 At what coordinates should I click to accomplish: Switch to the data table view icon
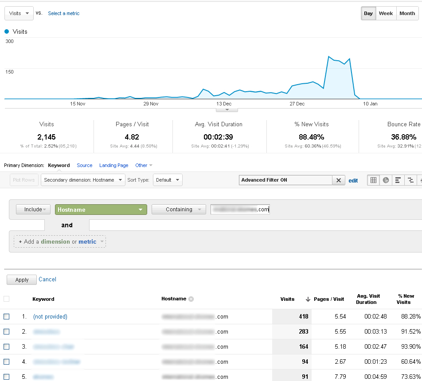(373, 180)
